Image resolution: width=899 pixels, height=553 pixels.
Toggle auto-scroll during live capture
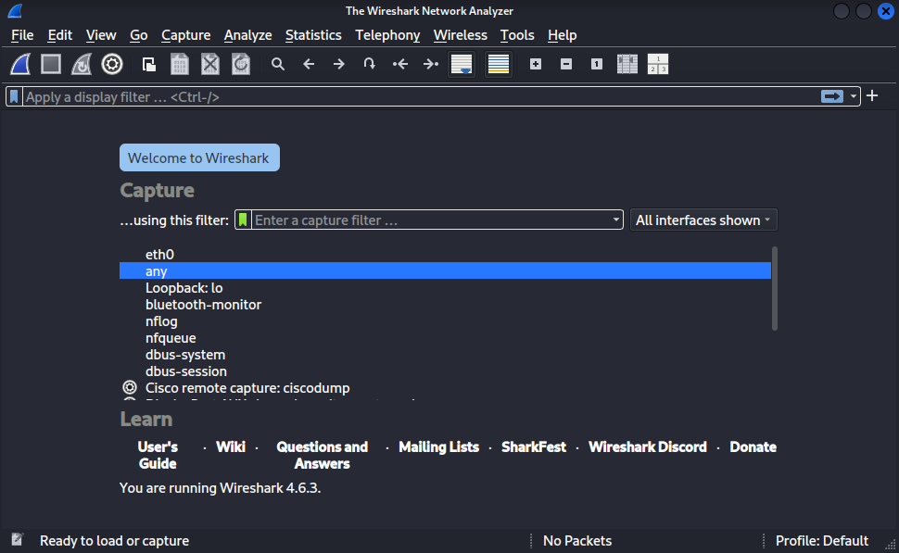pyautogui.click(x=462, y=64)
